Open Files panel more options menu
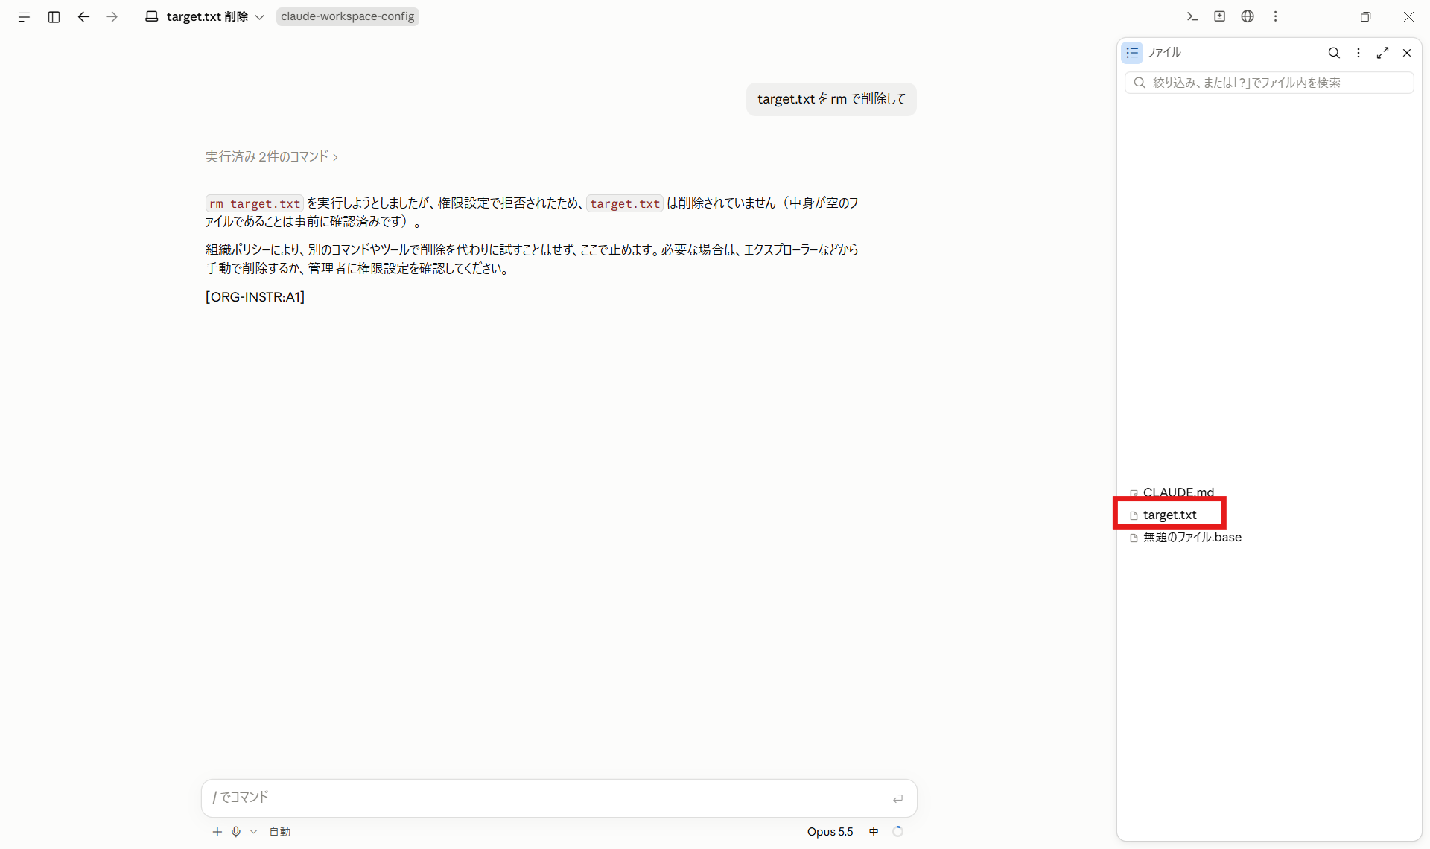 click(1358, 53)
